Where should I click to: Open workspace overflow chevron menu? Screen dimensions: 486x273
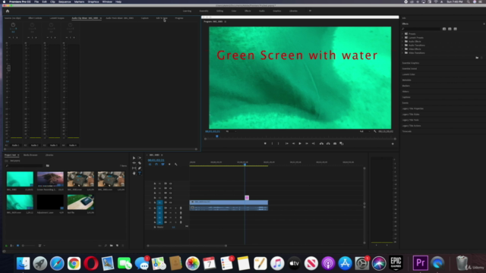click(x=310, y=11)
